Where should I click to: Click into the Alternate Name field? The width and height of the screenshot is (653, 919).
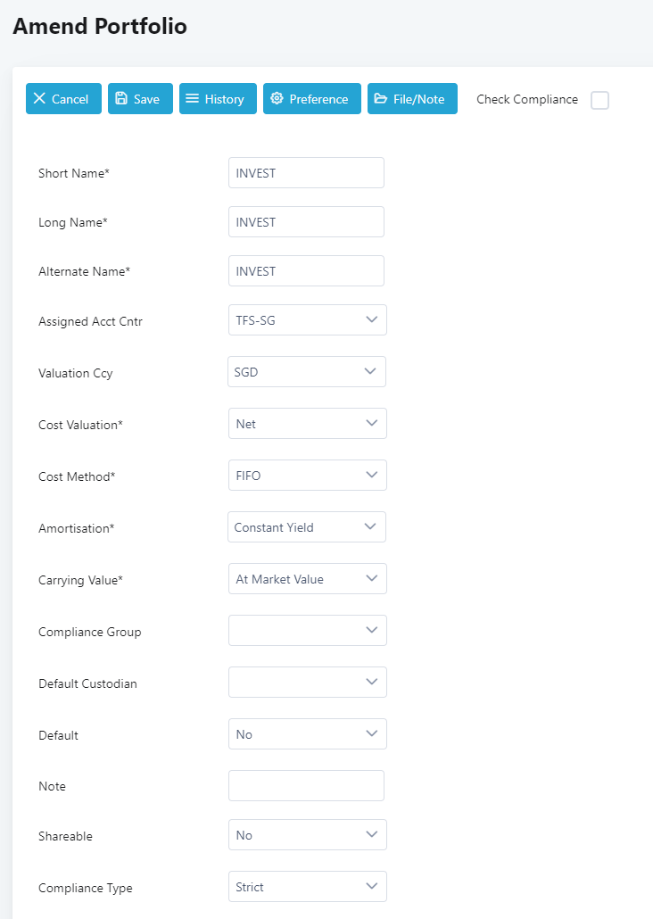tap(306, 271)
